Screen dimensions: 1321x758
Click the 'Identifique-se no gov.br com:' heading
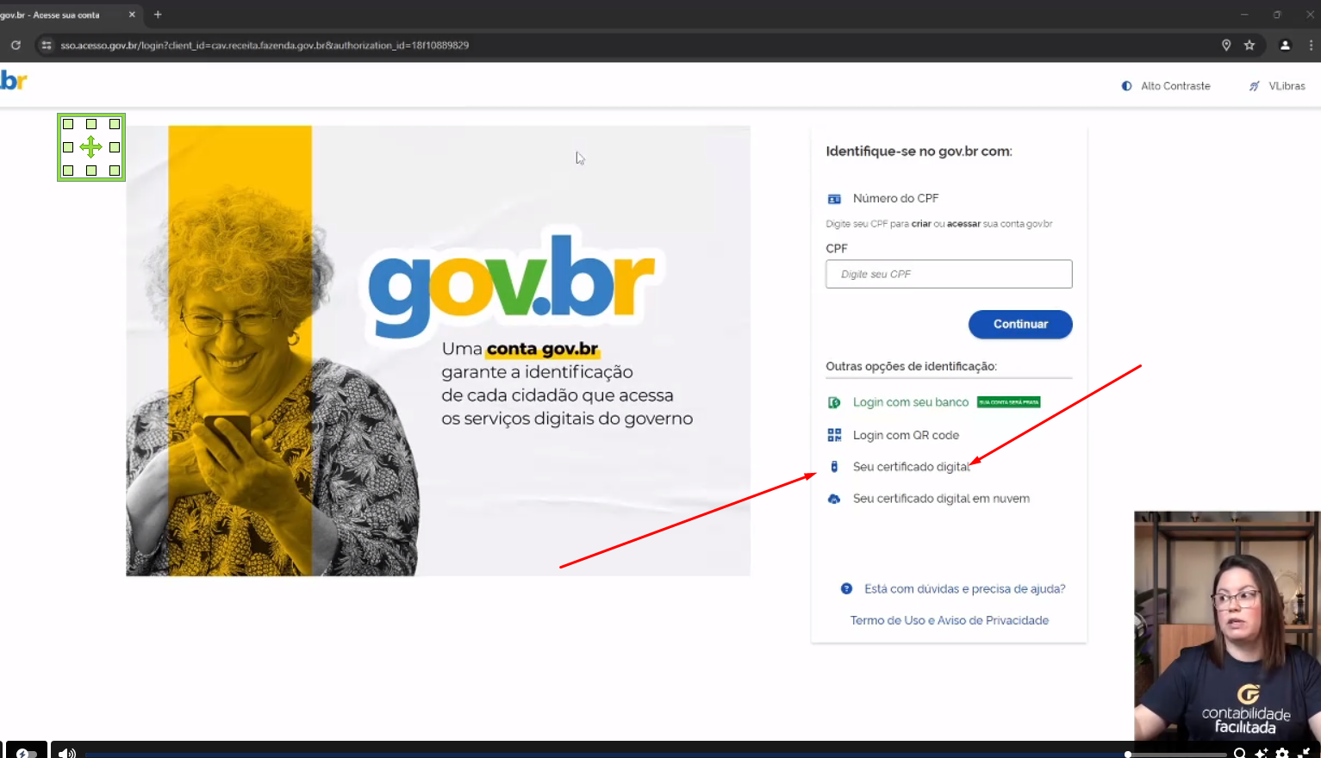pos(919,152)
